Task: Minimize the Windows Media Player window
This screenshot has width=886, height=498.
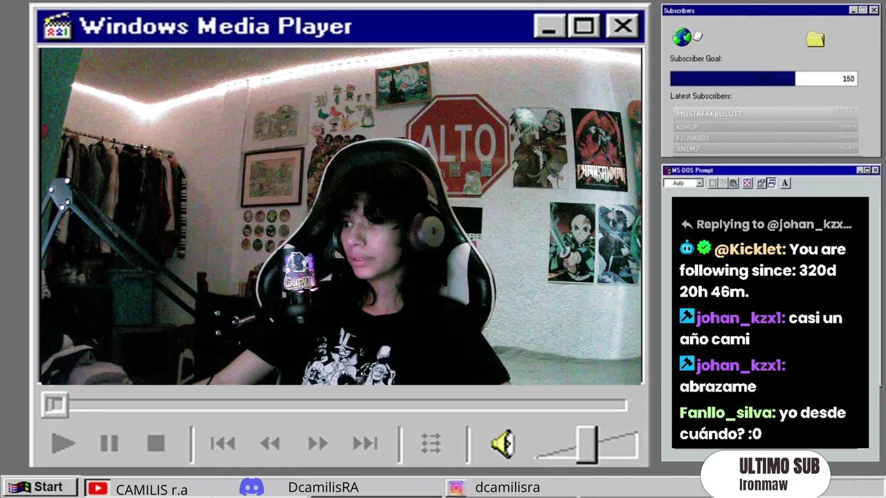Action: click(550, 26)
